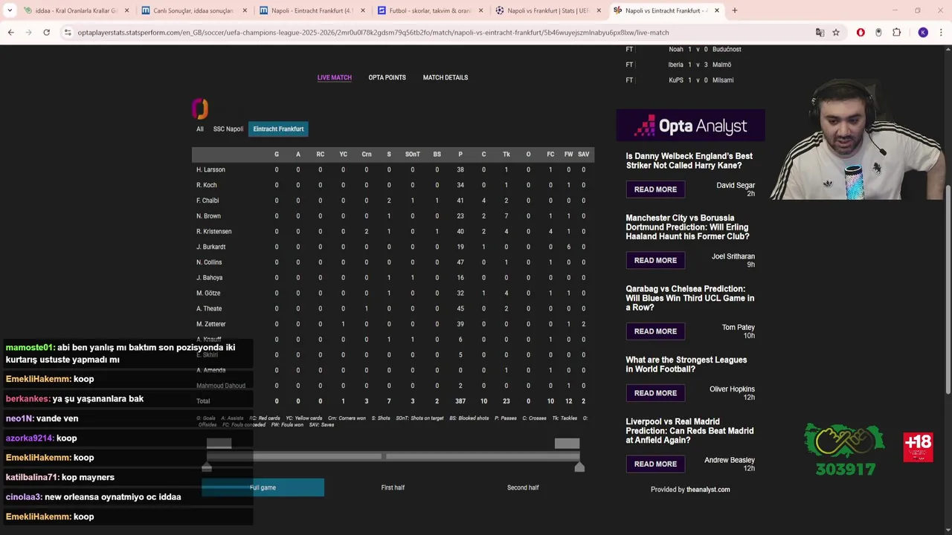952x535 pixels.
Task: Close the Futbol skorlar tab
Action: tap(480, 10)
